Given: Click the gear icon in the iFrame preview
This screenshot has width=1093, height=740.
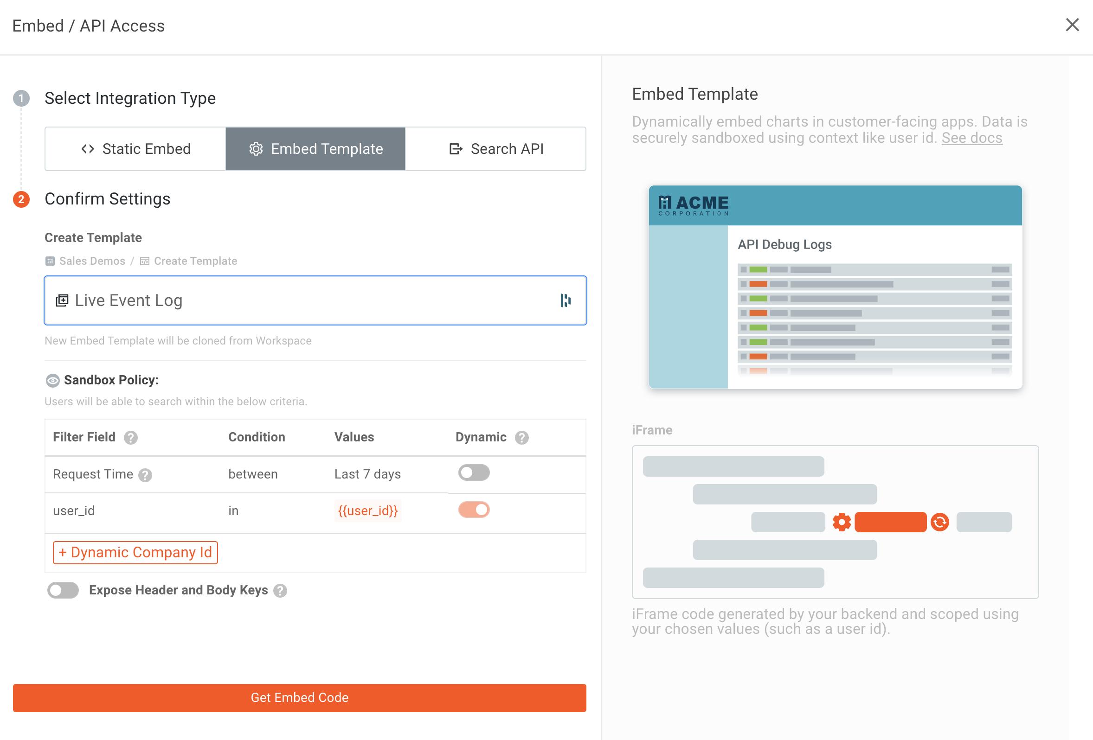Looking at the screenshot, I should tap(841, 522).
